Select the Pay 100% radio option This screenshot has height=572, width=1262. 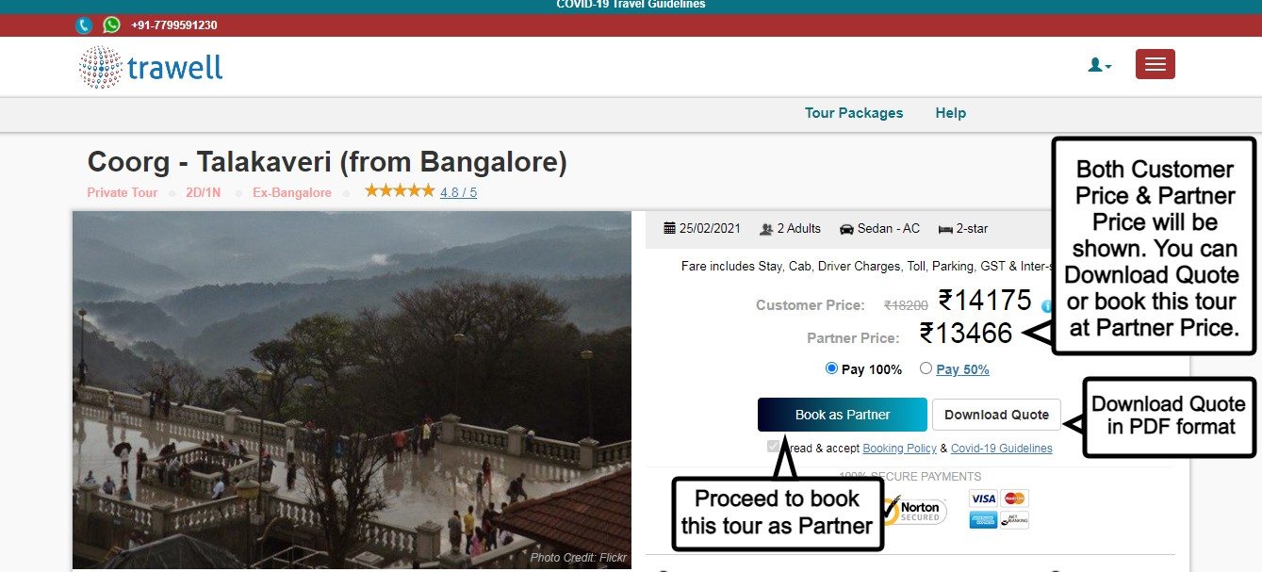831,368
